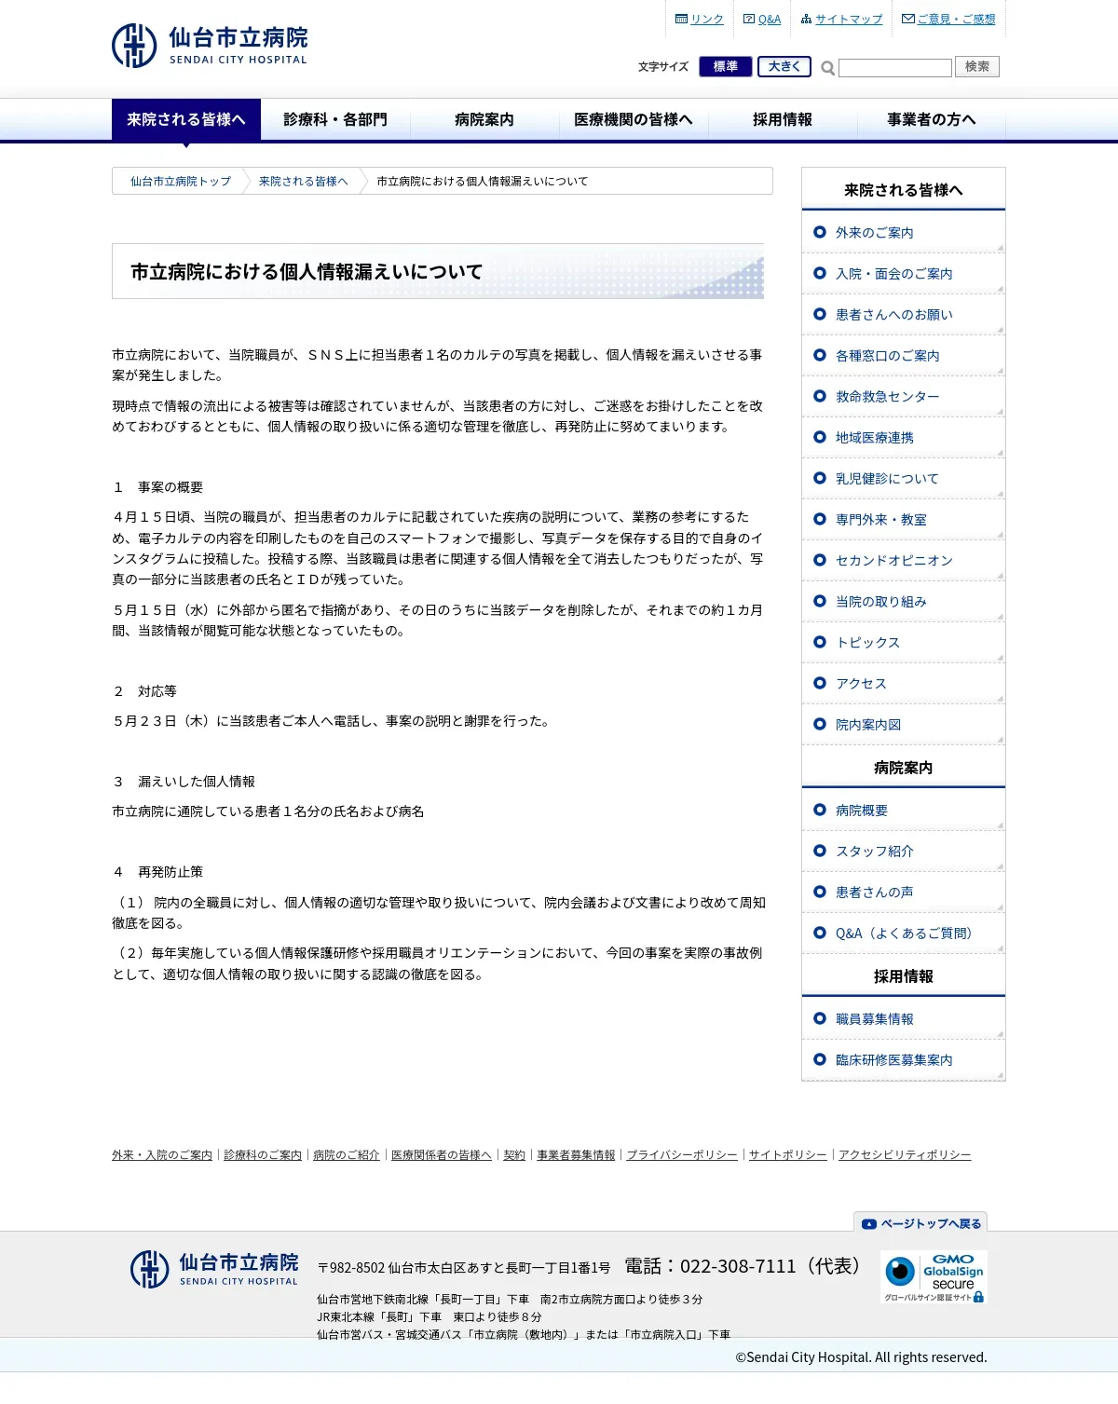Viewport: 1118px width, 1404px height.
Task: Click bullet icon beside 救命救急センター
Action: 820,396
